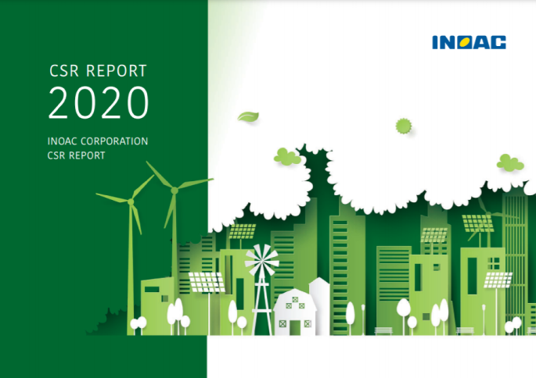
Task: Click the "INOAC CORPORATION" text line
Action: tap(98, 141)
